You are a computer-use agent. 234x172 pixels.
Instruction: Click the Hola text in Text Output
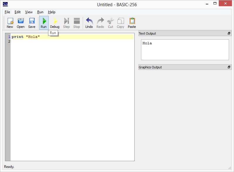[147, 43]
